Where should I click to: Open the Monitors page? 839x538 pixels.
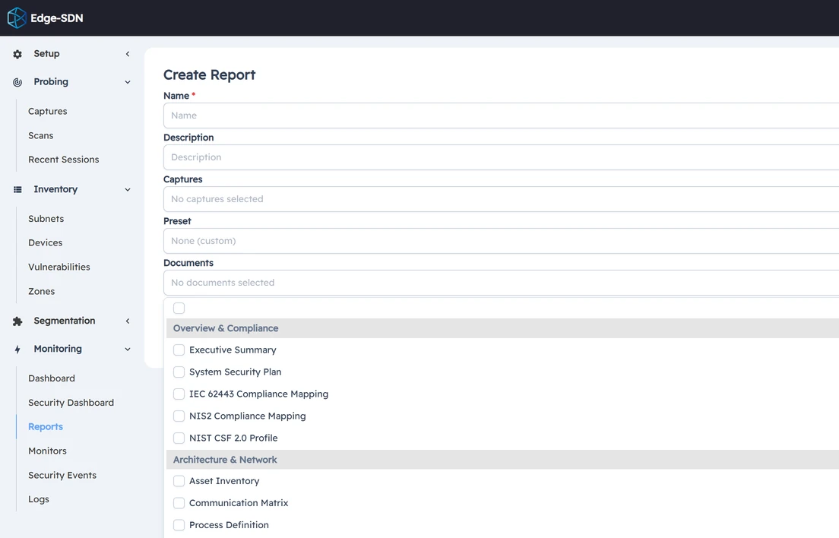[48, 451]
